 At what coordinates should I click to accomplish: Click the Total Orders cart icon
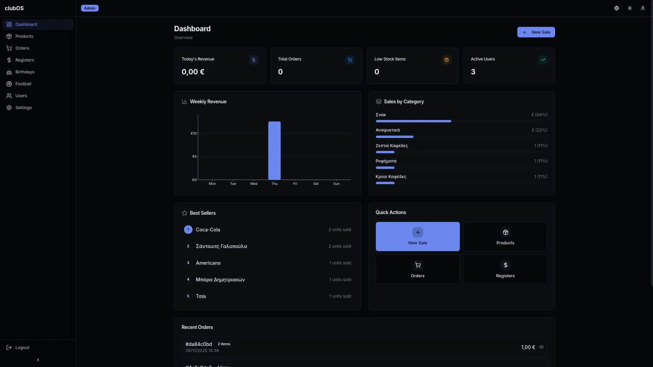click(350, 60)
